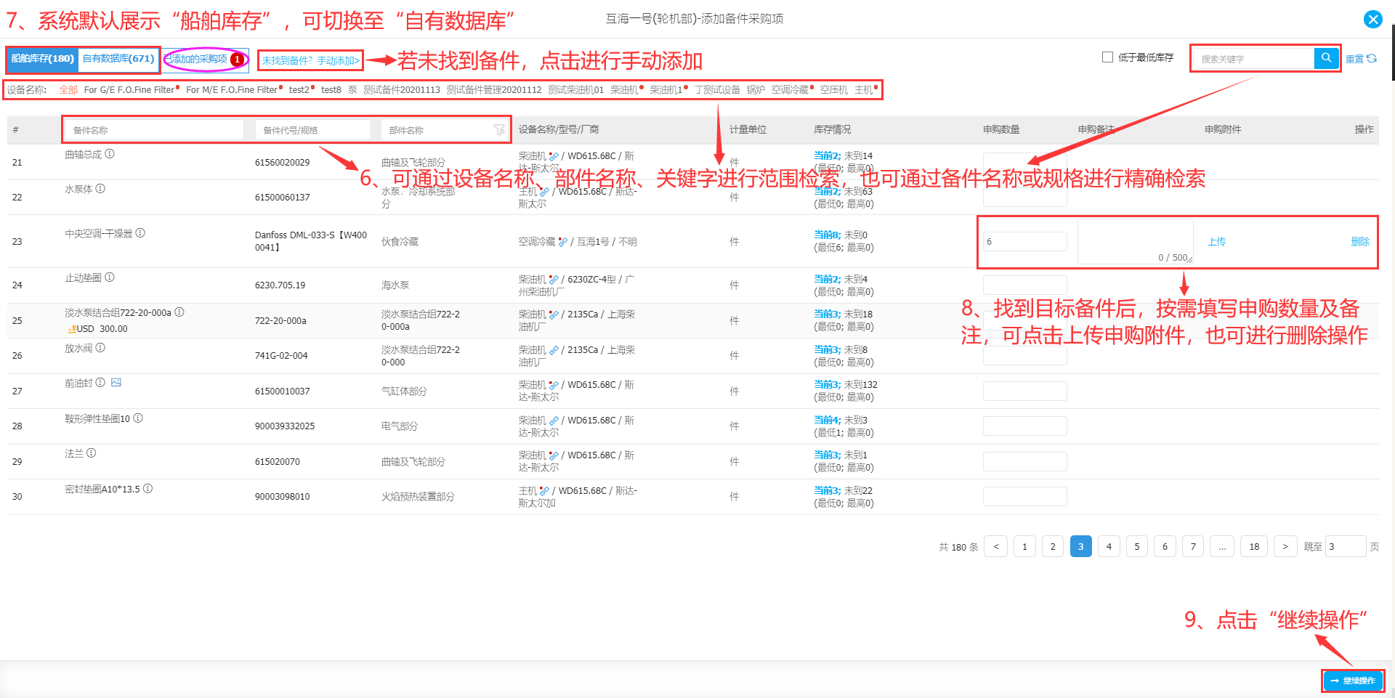Click the 重置 refresh icon

tap(1372, 59)
